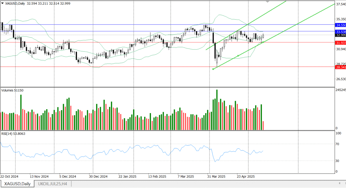Viewport: 346px width, 188px height.
Task: Click the 70 level on the RSI scale
Action: pyautogui.click(x=337, y=144)
